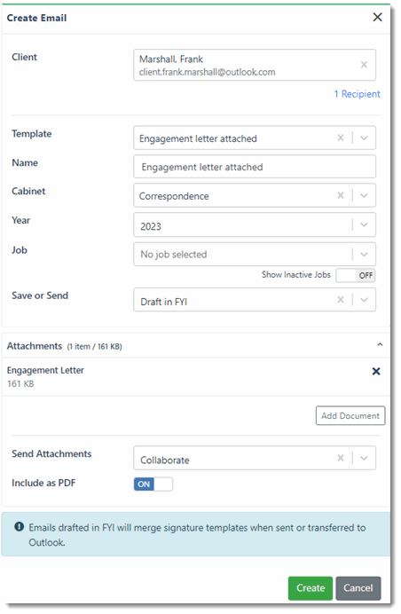Open the Cabinet dropdown arrow

pyautogui.click(x=364, y=195)
